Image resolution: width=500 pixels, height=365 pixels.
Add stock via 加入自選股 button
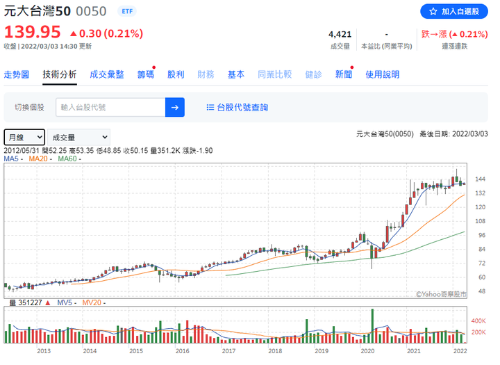pyautogui.click(x=454, y=12)
